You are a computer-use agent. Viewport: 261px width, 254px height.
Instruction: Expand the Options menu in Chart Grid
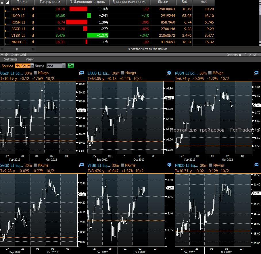[x=234, y=55]
